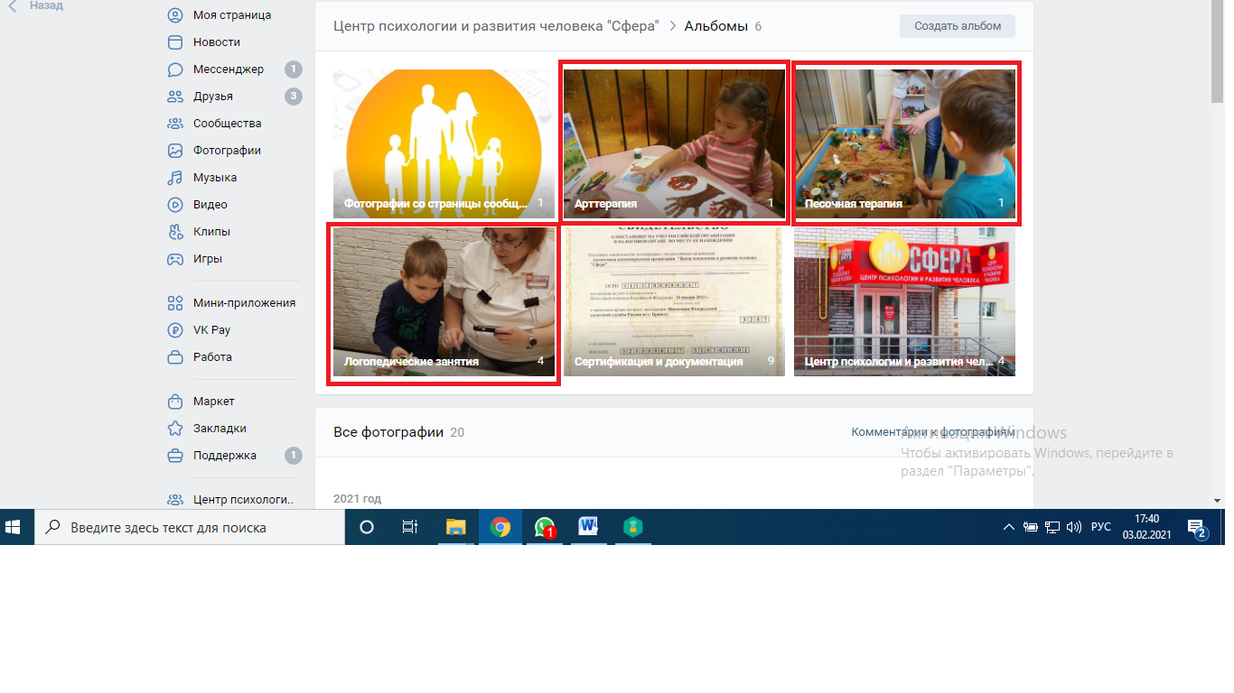Open Games via the gamepad icon
Screen dimensions: 1234x693
tap(175, 259)
